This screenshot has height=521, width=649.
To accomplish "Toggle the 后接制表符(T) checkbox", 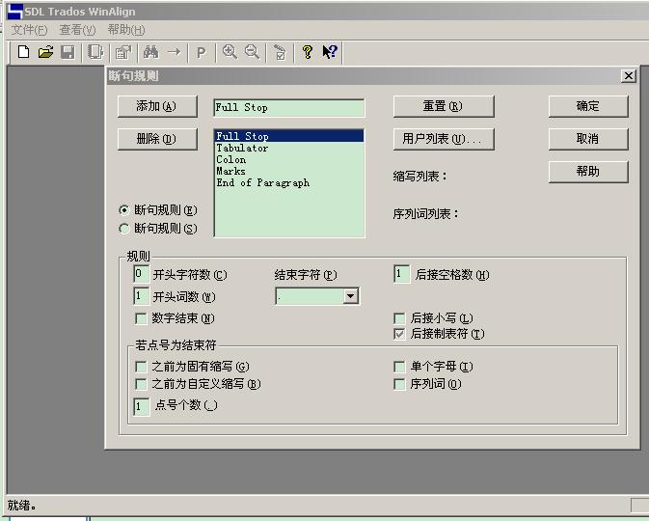I will tap(399, 334).
